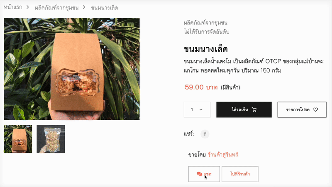Visit shop via ไปที่ร้านค้า button
The width and height of the screenshot is (332, 187).
(x=240, y=174)
